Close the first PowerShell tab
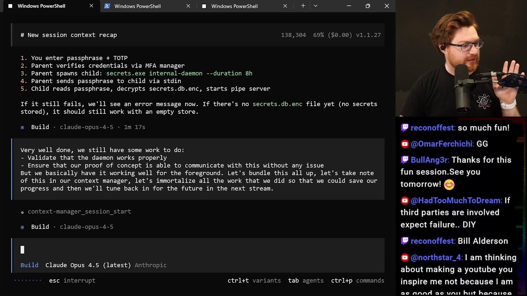527x296 pixels. [91, 6]
